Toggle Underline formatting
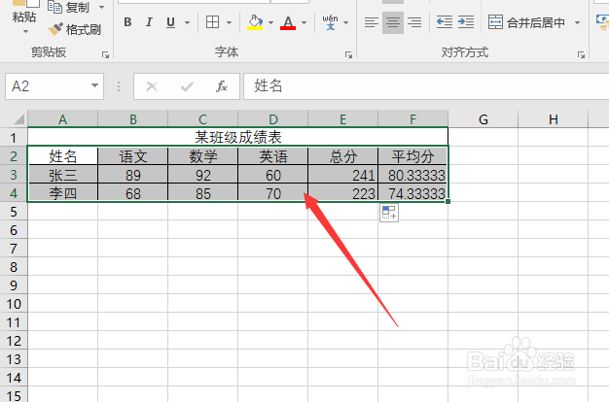 [170, 22]
